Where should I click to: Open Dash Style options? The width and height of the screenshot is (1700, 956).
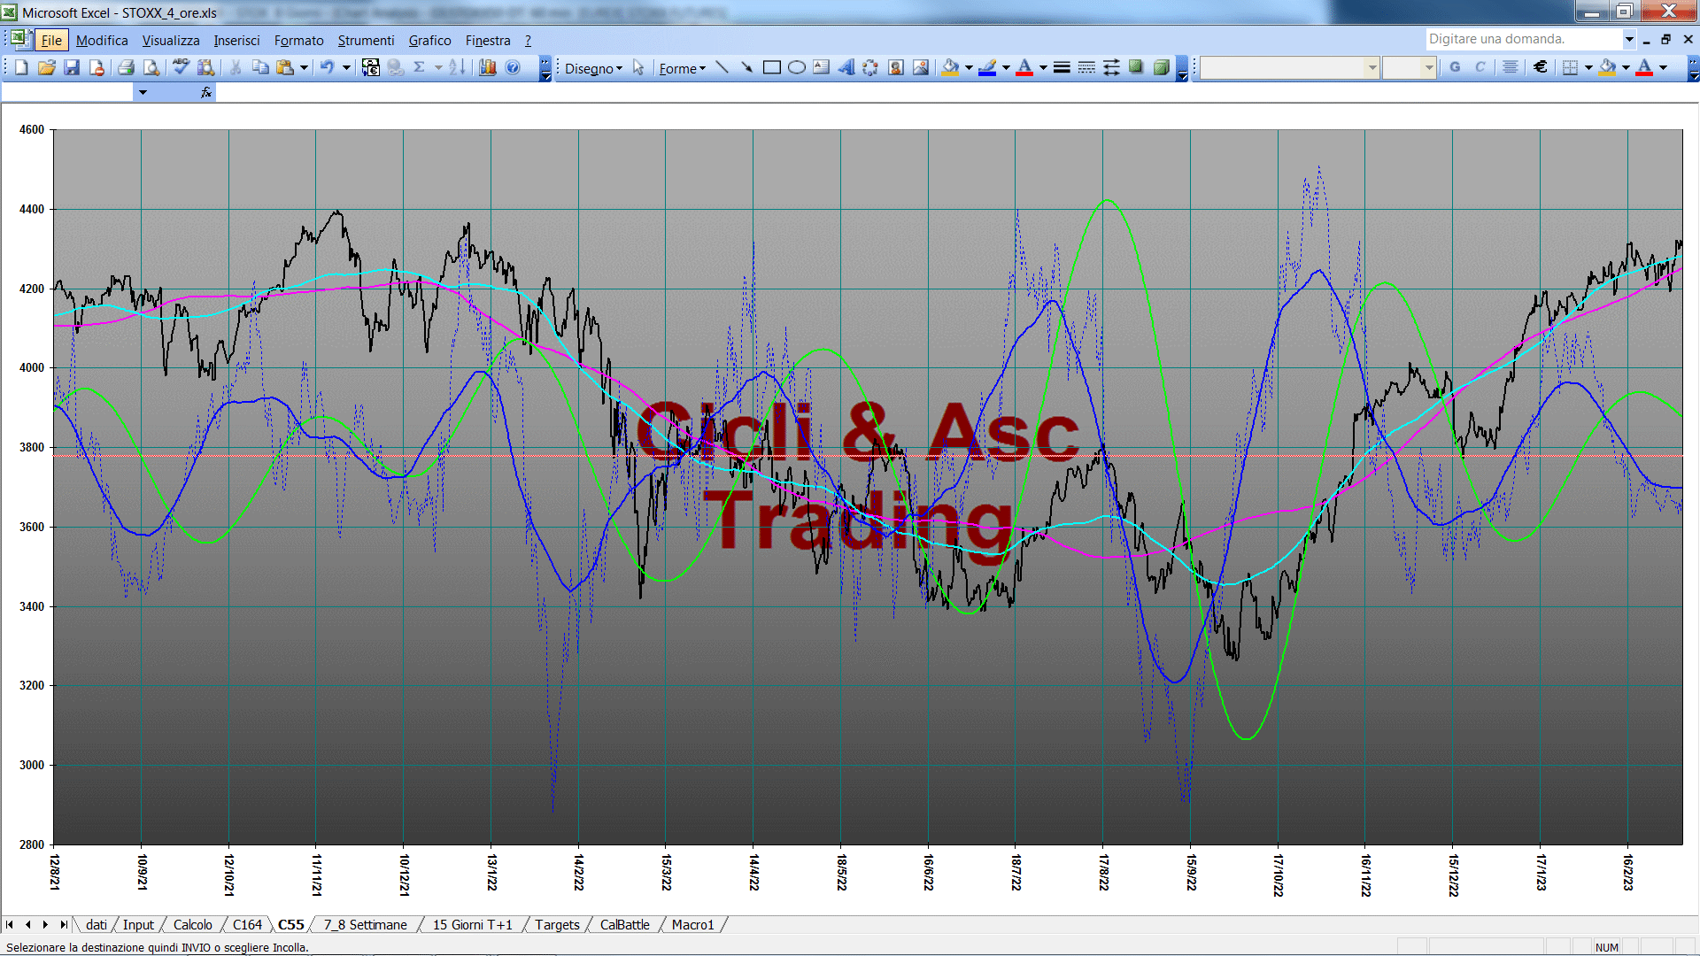point(1086,68)
